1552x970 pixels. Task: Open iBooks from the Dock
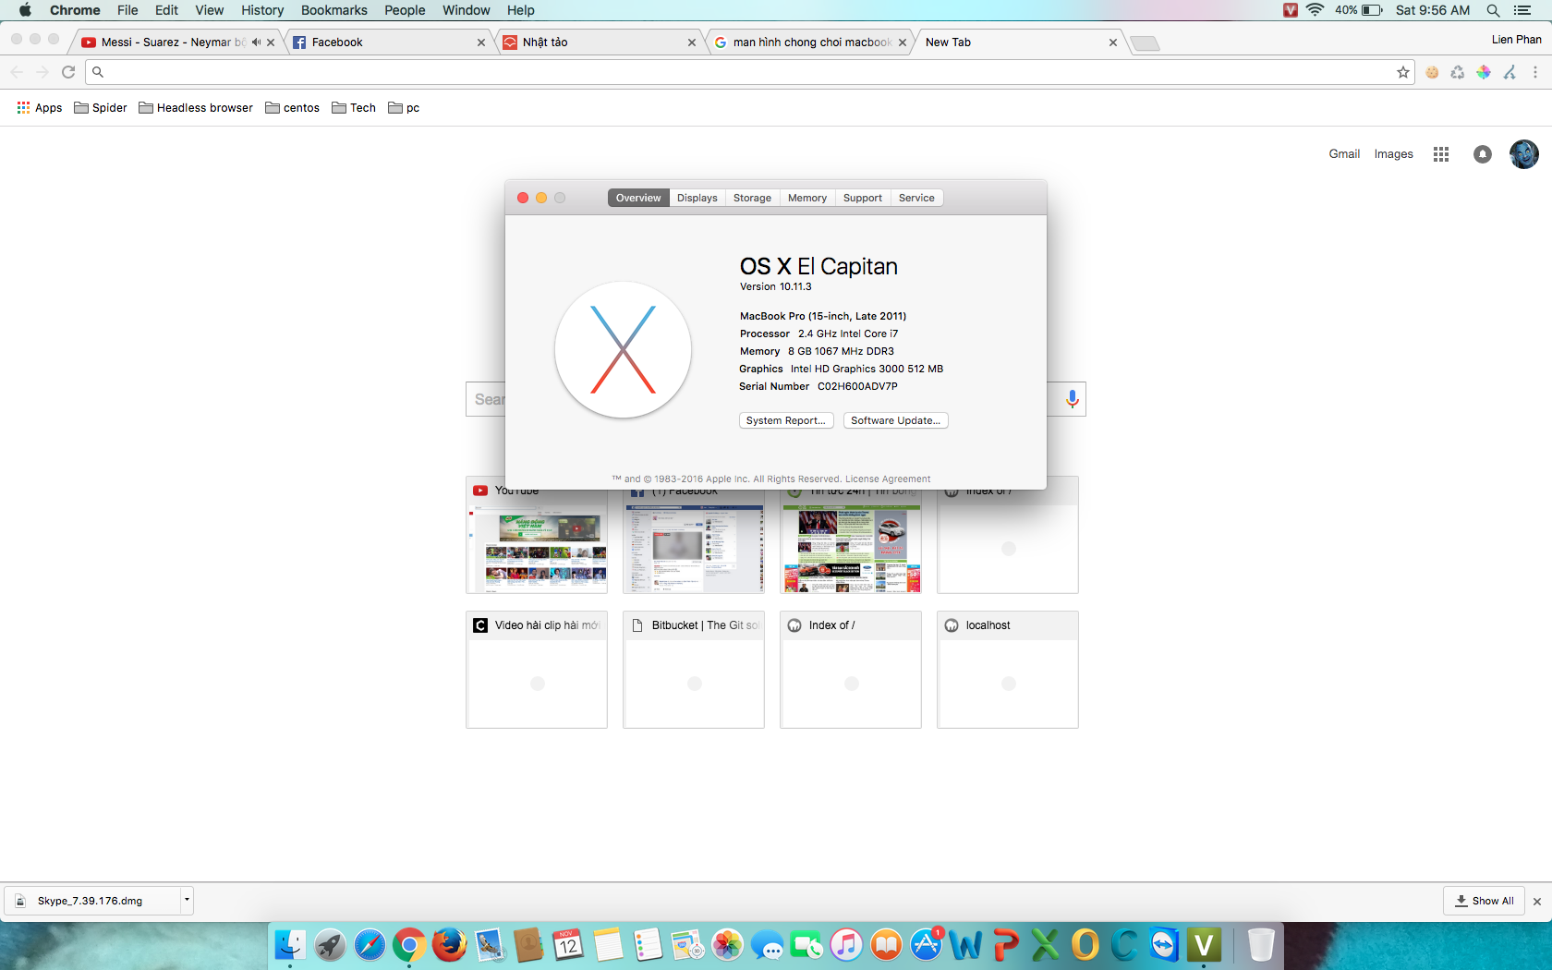click(886, 945)
